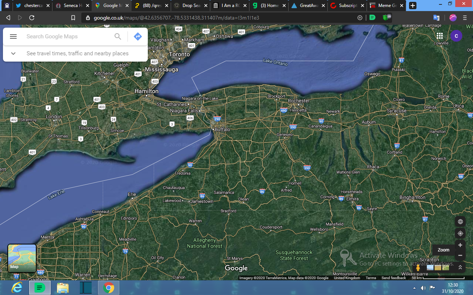The image size is (473, 295).
Task: Zoom out with the minus button
Action: click(460, 255)
